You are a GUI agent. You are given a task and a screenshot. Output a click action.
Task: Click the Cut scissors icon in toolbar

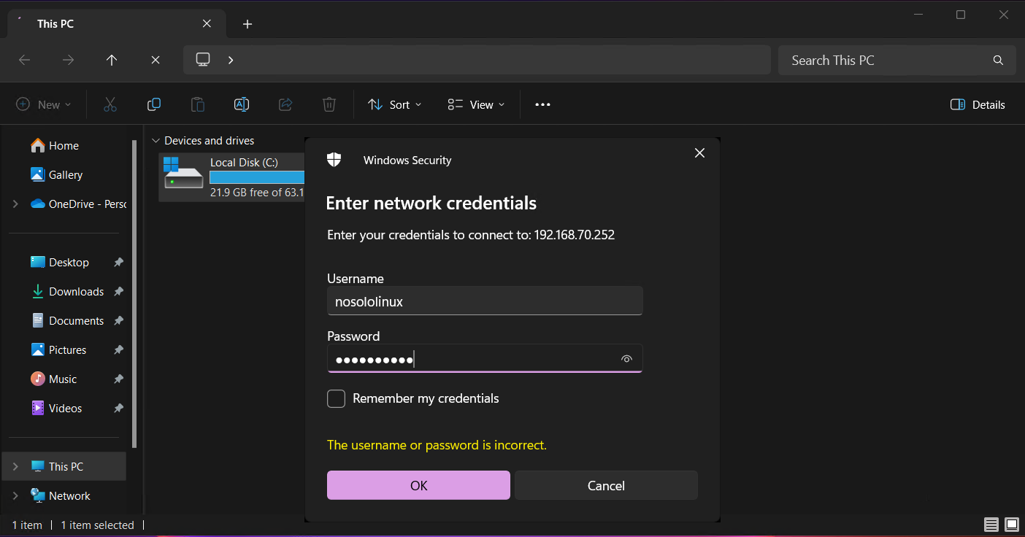click(110, 104)
